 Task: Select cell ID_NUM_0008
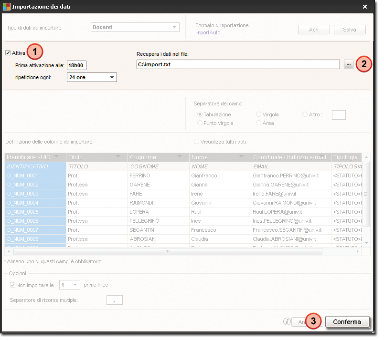[x=35, y=239]
